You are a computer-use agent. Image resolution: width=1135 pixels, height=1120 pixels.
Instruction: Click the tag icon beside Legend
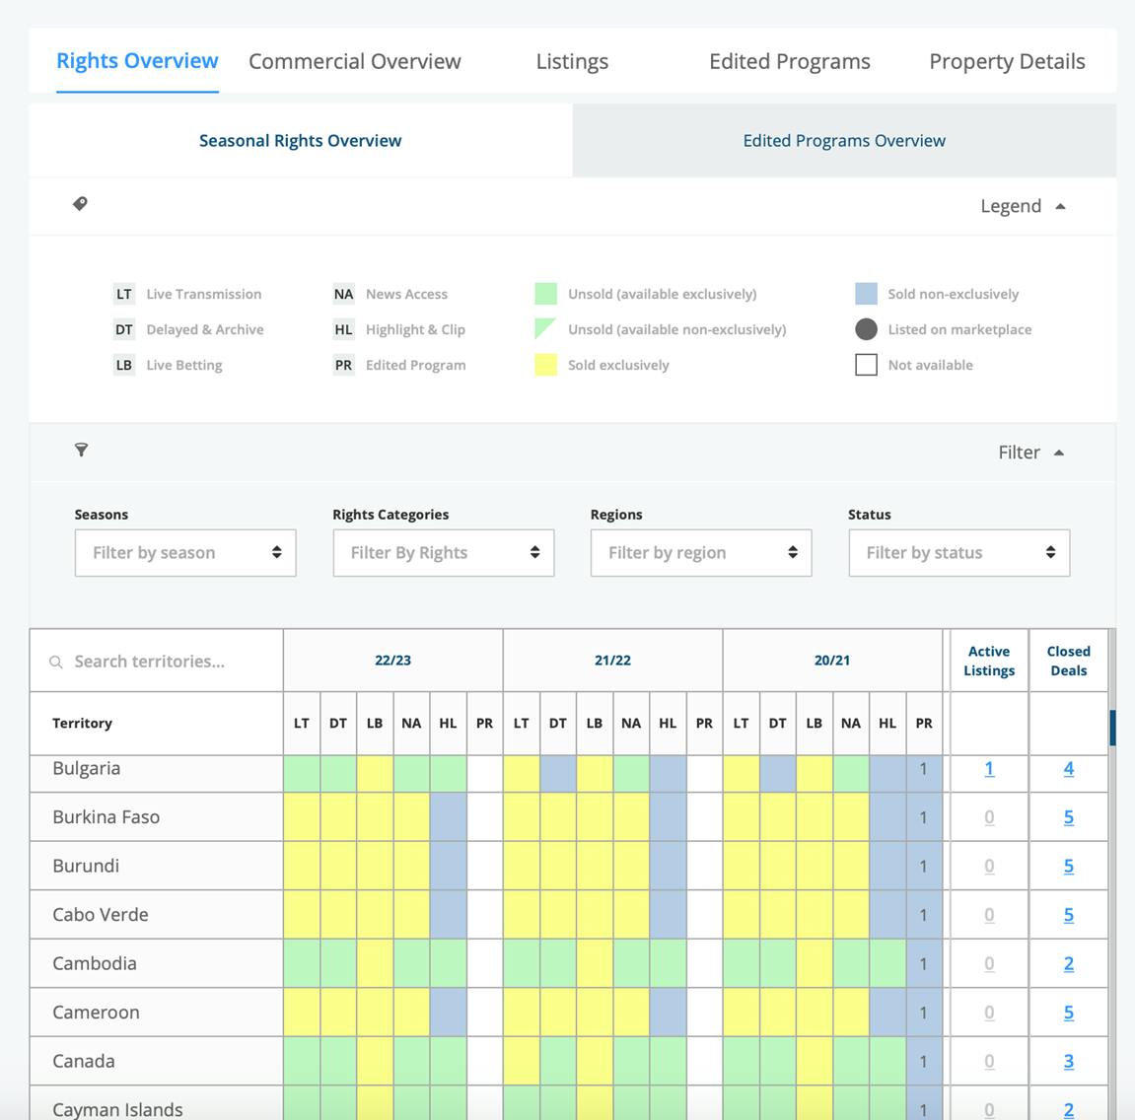[x=81, y=204]
